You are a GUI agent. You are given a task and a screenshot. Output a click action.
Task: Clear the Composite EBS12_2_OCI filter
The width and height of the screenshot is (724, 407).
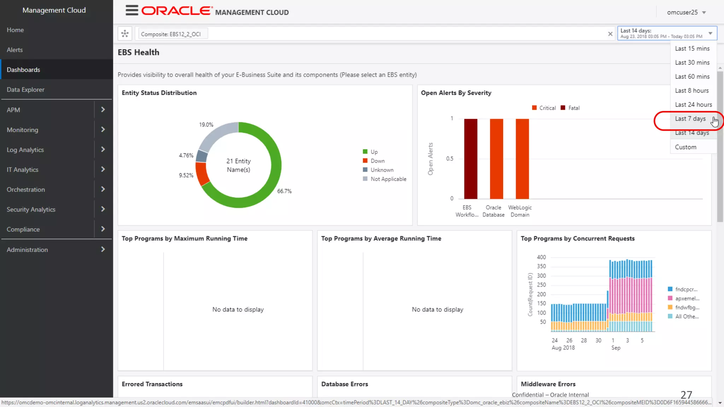[610, 34]
